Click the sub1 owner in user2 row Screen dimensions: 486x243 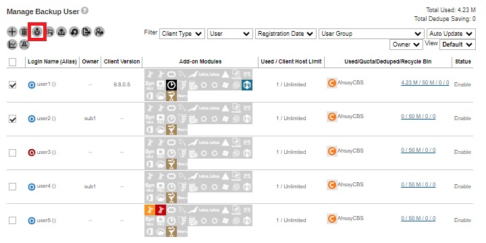click(90, 118)
